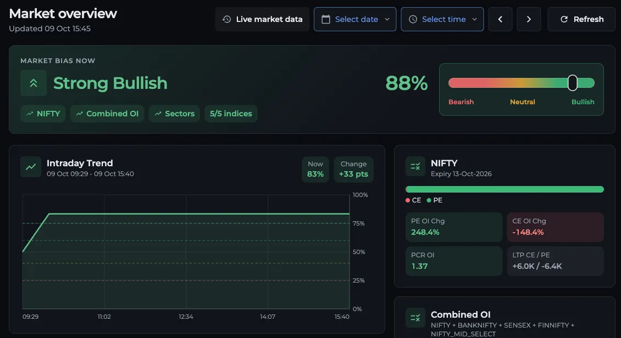Viewport: 621px width, 338px height.
Task: Click the clock icon in Select time
Action: tap(413, 19)
